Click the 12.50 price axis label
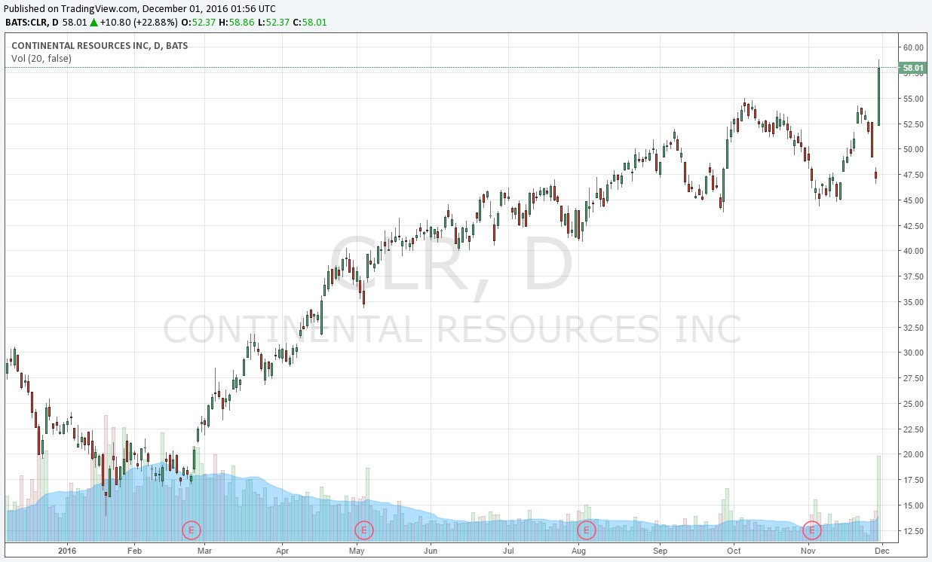 913,531
